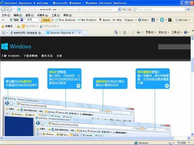Close the IObit toolbar with its X
Screen dimensions: 194x145
3,20
